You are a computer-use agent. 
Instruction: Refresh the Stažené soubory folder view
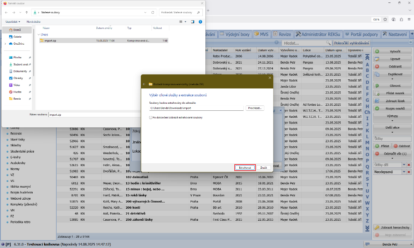pyautogui.click(x=152, y=12)
